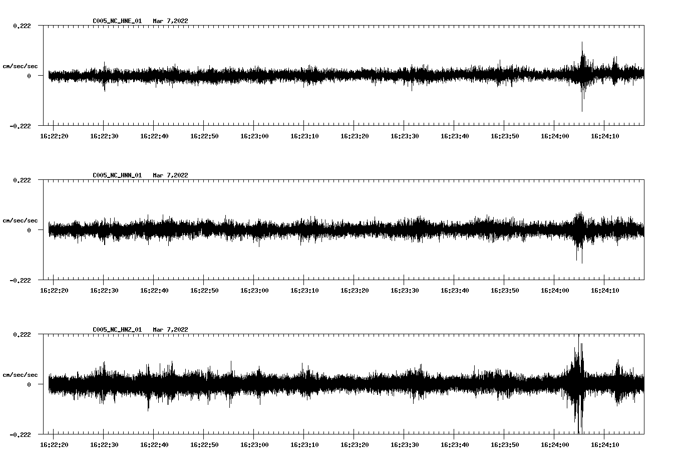Click the 16:24:00 tick label under the HNZ plot
680x463 pixels.
(x=555, y=444)
